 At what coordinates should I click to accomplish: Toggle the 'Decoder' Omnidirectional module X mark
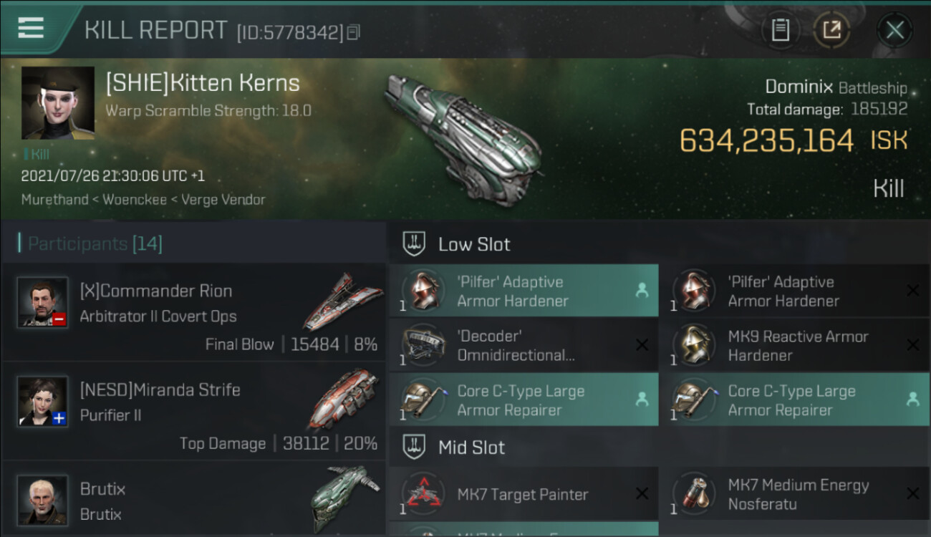(x=642, y=346)
